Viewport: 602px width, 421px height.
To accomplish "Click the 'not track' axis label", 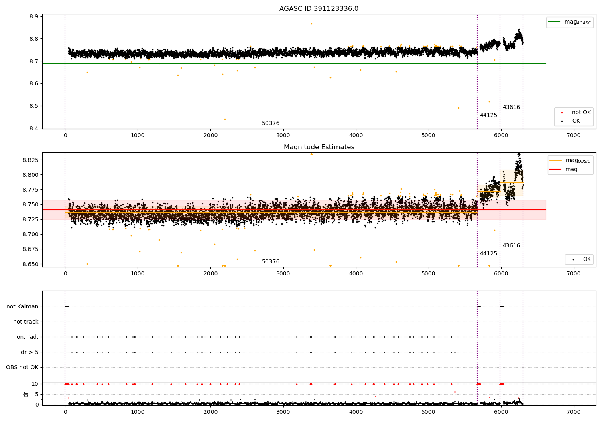I will [x=26, y=322].
